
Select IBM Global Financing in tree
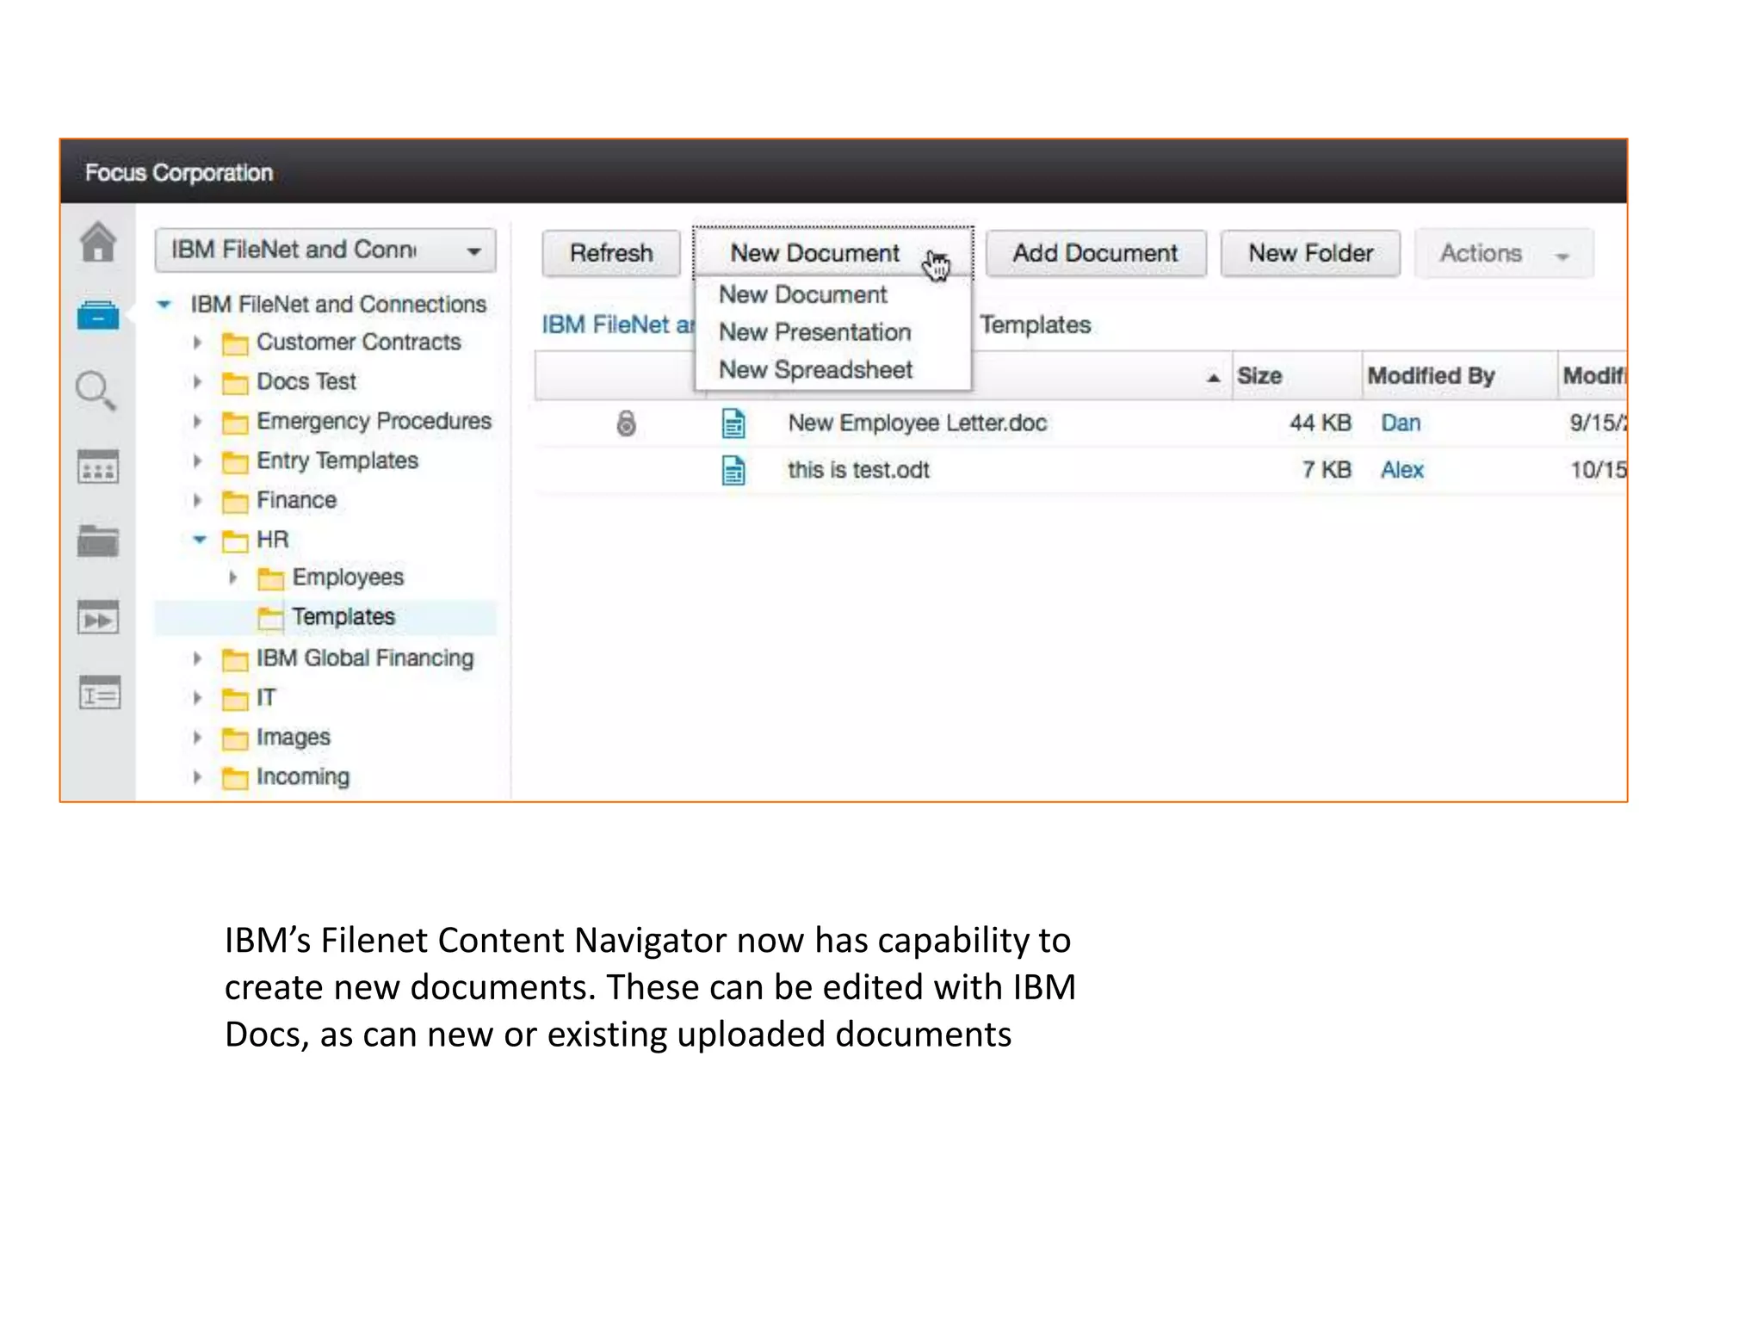coord(364,658)
